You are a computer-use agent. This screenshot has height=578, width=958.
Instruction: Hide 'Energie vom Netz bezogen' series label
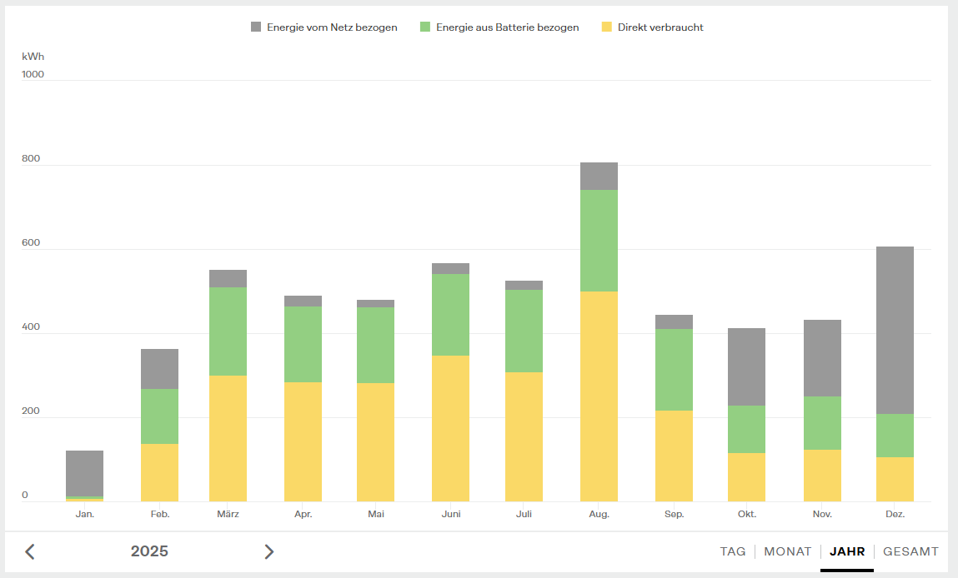[332, 27]
